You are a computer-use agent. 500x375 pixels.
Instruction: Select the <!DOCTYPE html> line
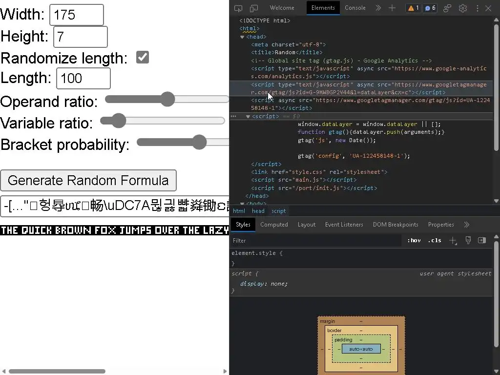tap(265, 21)
